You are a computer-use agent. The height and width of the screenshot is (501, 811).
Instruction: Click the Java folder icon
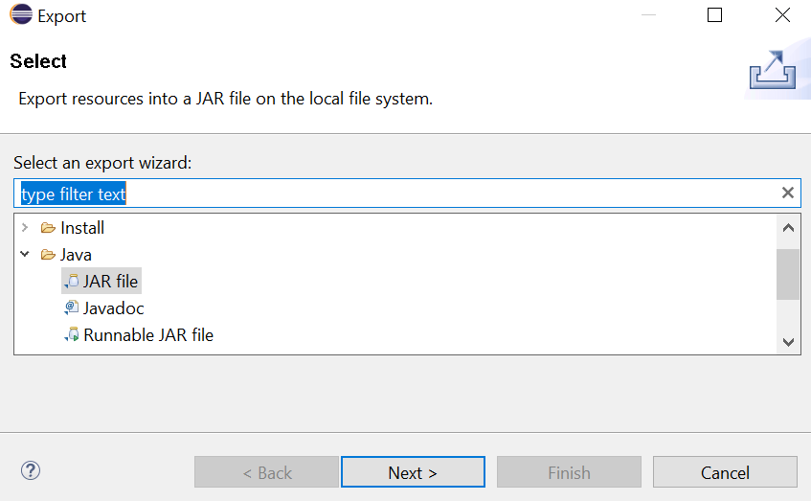click(x=48, y=255)
